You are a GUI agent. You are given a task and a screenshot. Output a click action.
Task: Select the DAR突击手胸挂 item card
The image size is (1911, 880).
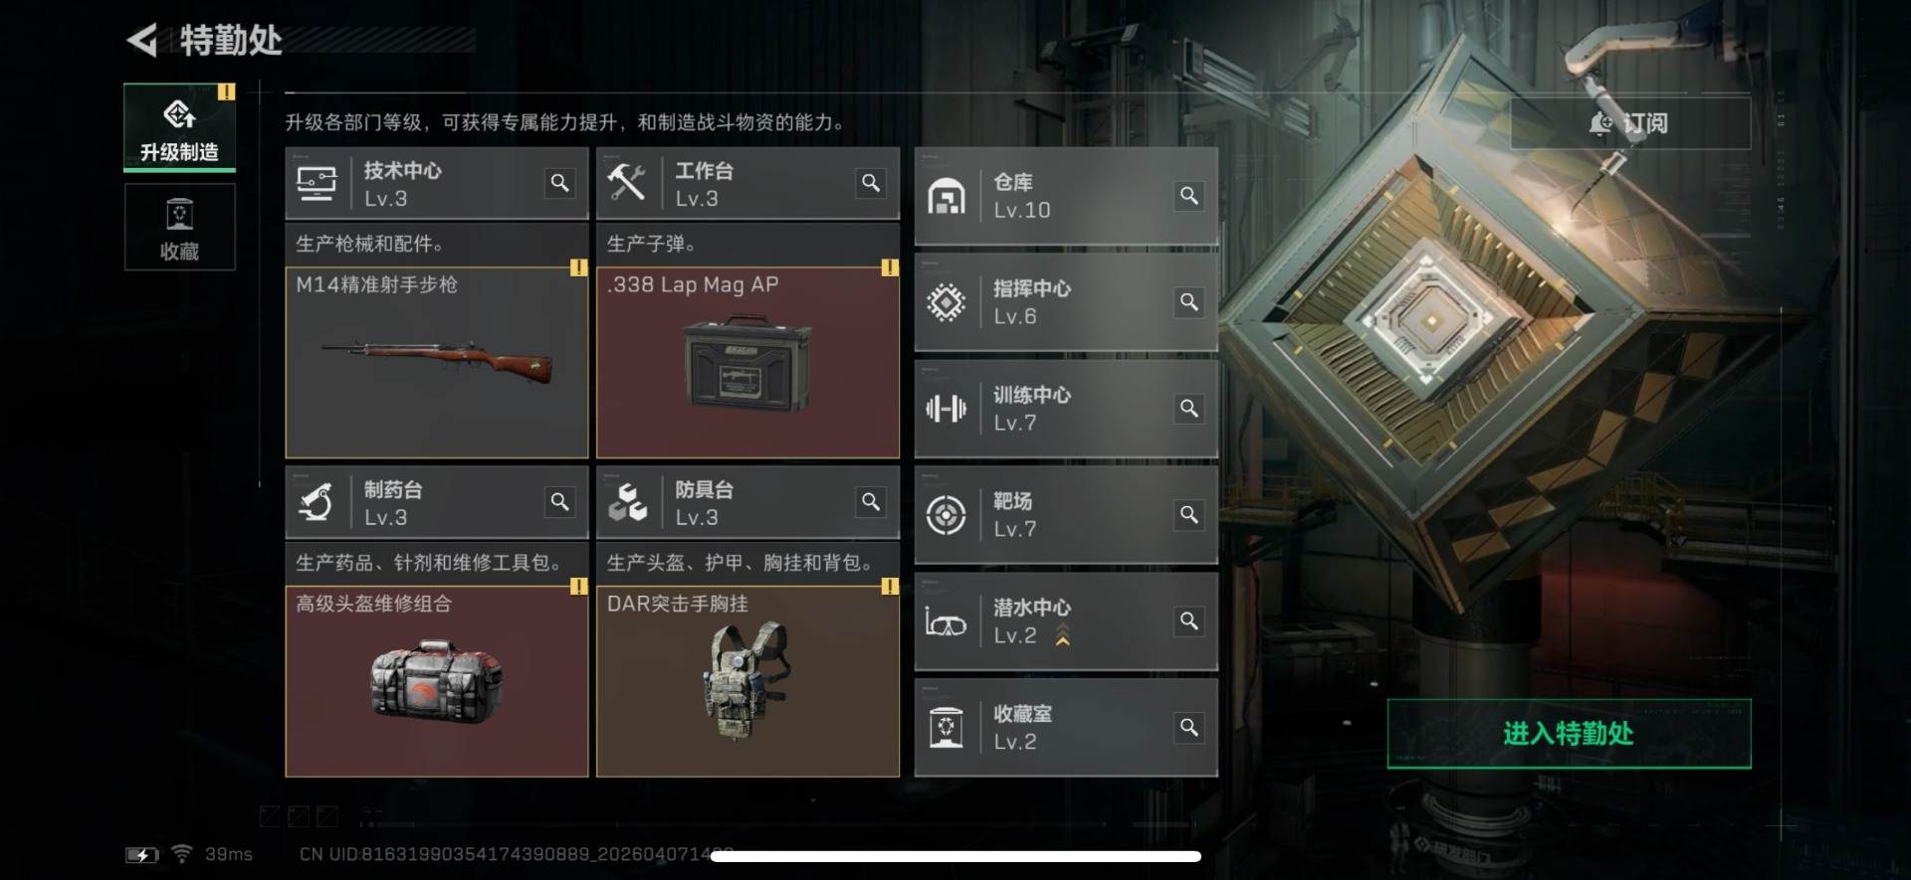(x=747, y=681)
